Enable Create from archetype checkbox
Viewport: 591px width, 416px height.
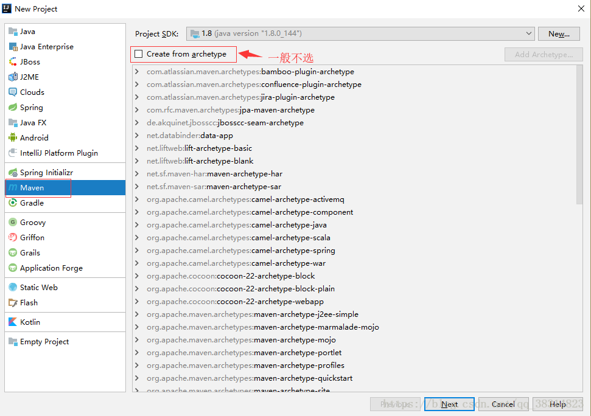139,54
